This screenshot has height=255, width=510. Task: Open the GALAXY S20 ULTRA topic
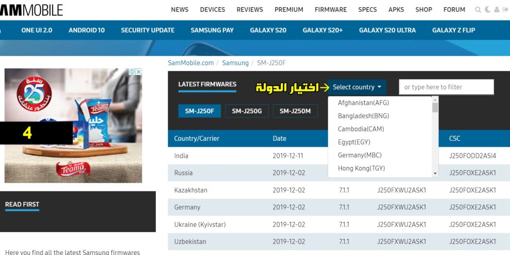pos(388,30)
